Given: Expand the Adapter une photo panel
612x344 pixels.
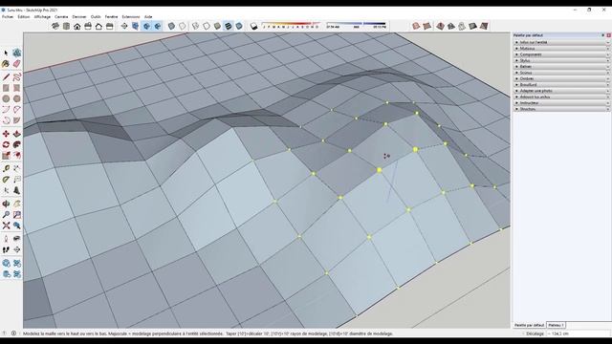Looking at the screenshot, I should [x=561, y=91].
